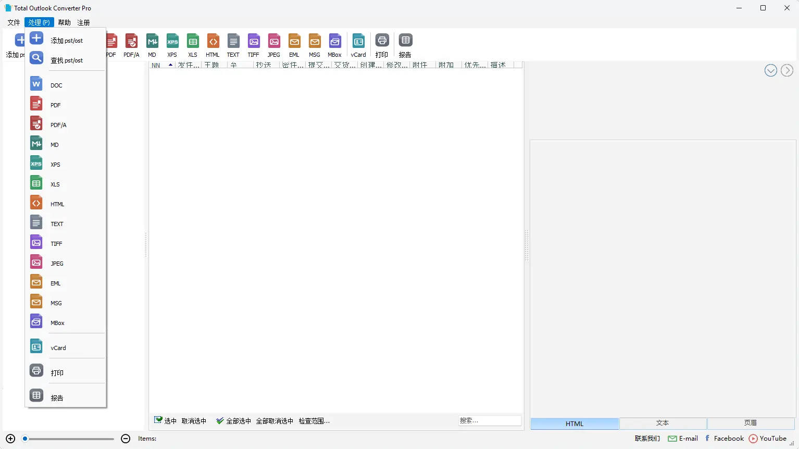Open the YouTube link
799x449 pixels.
768,439
